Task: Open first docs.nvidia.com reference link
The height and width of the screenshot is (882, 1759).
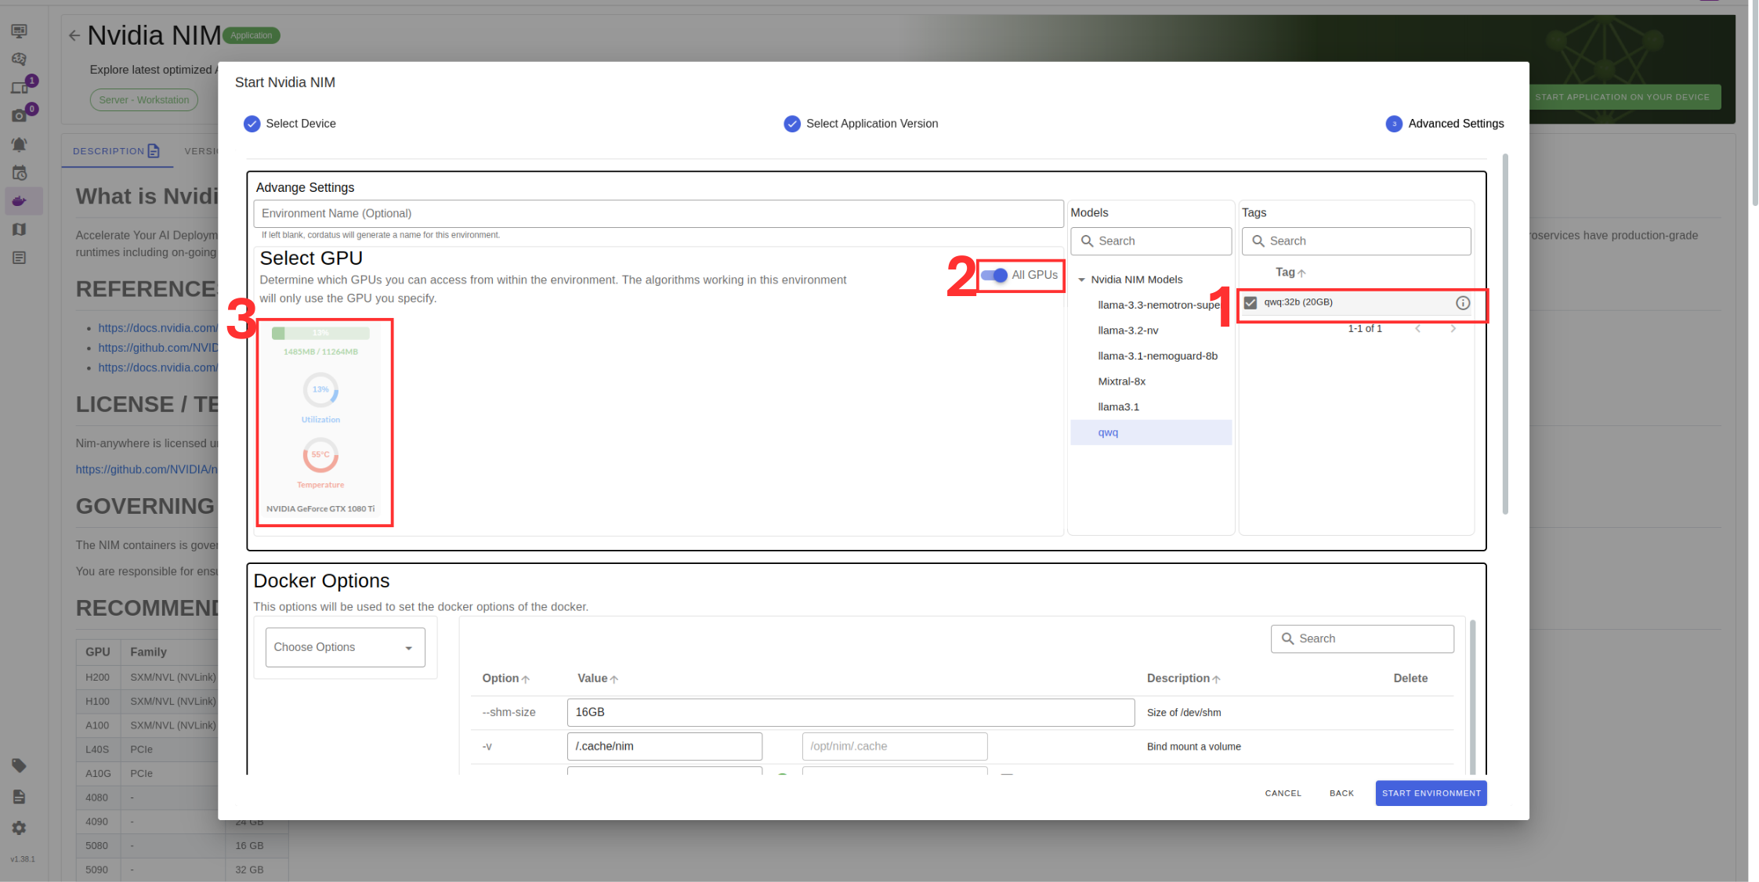Action: pyautogui.click(x=157, y=328)
